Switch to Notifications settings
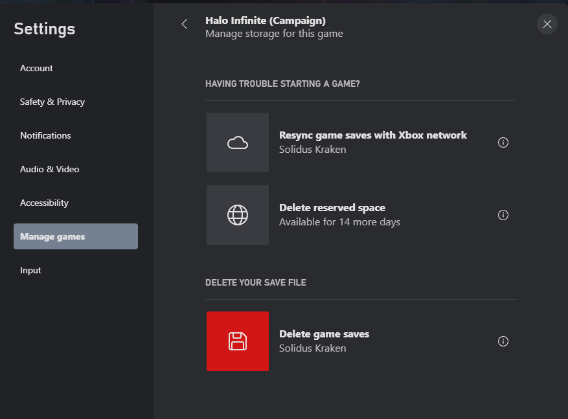The image size is (568, 419). (x=76, y=135)
